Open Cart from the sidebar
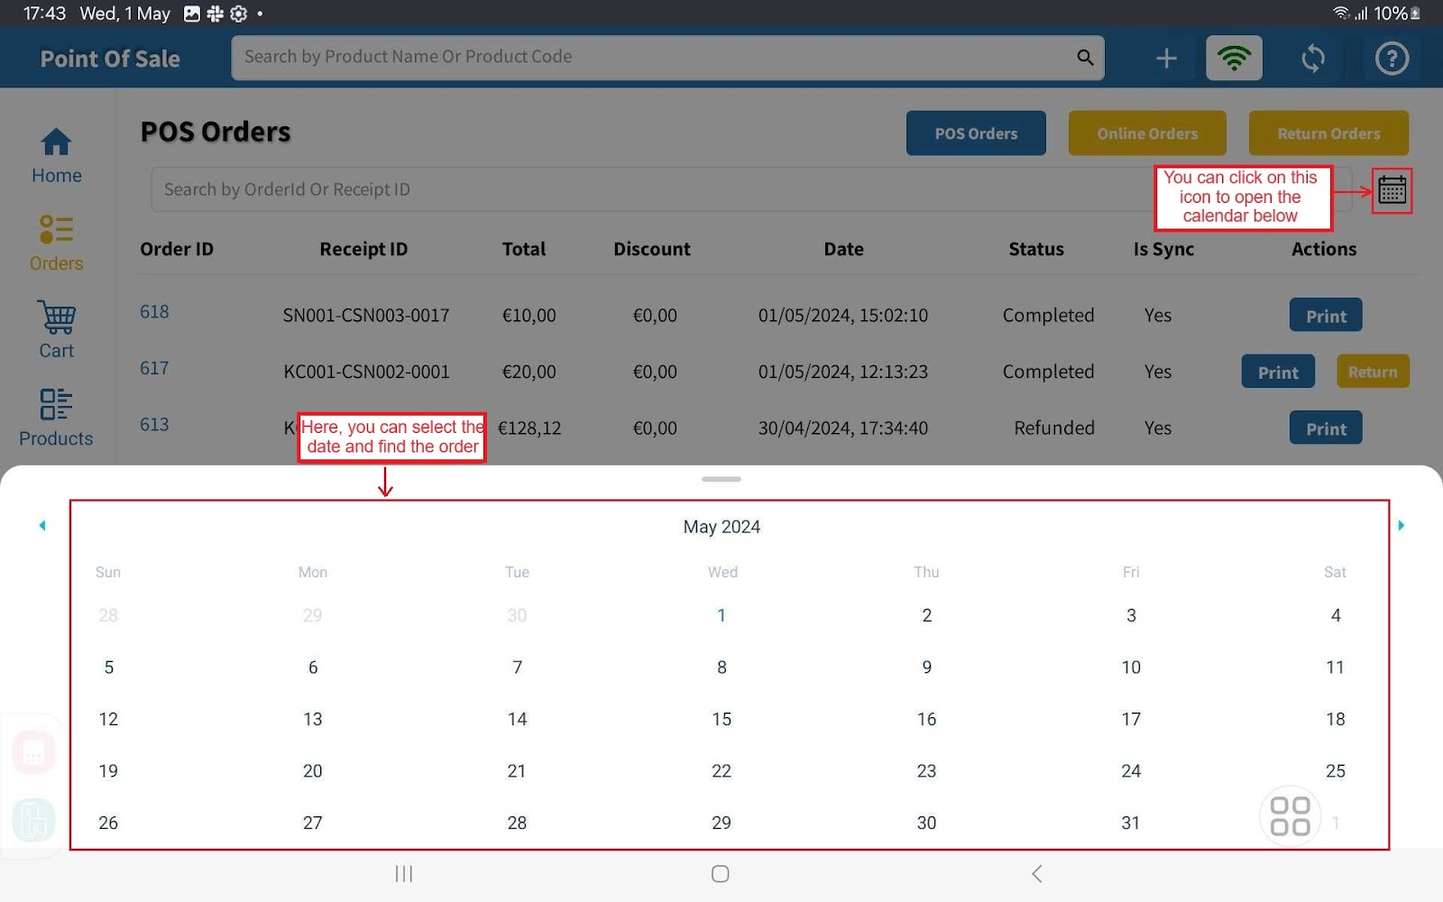 (56, 330)
